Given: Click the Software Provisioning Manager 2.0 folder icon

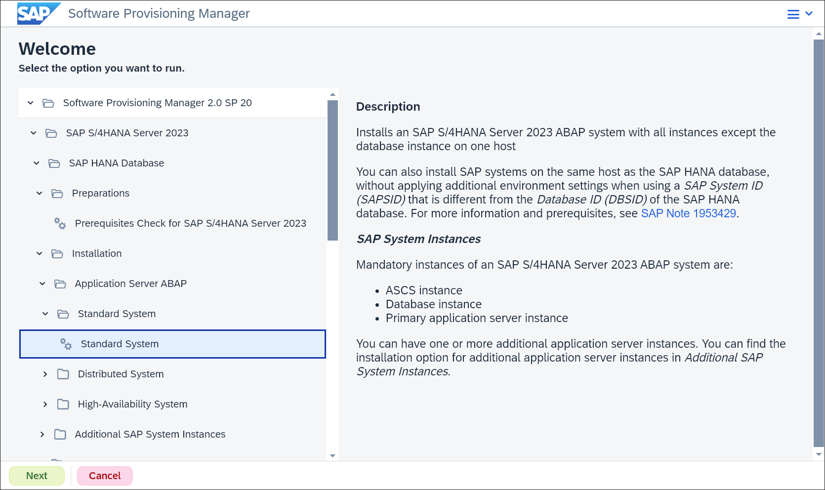Looking at the screenshot, I should (x=48, y=103).
